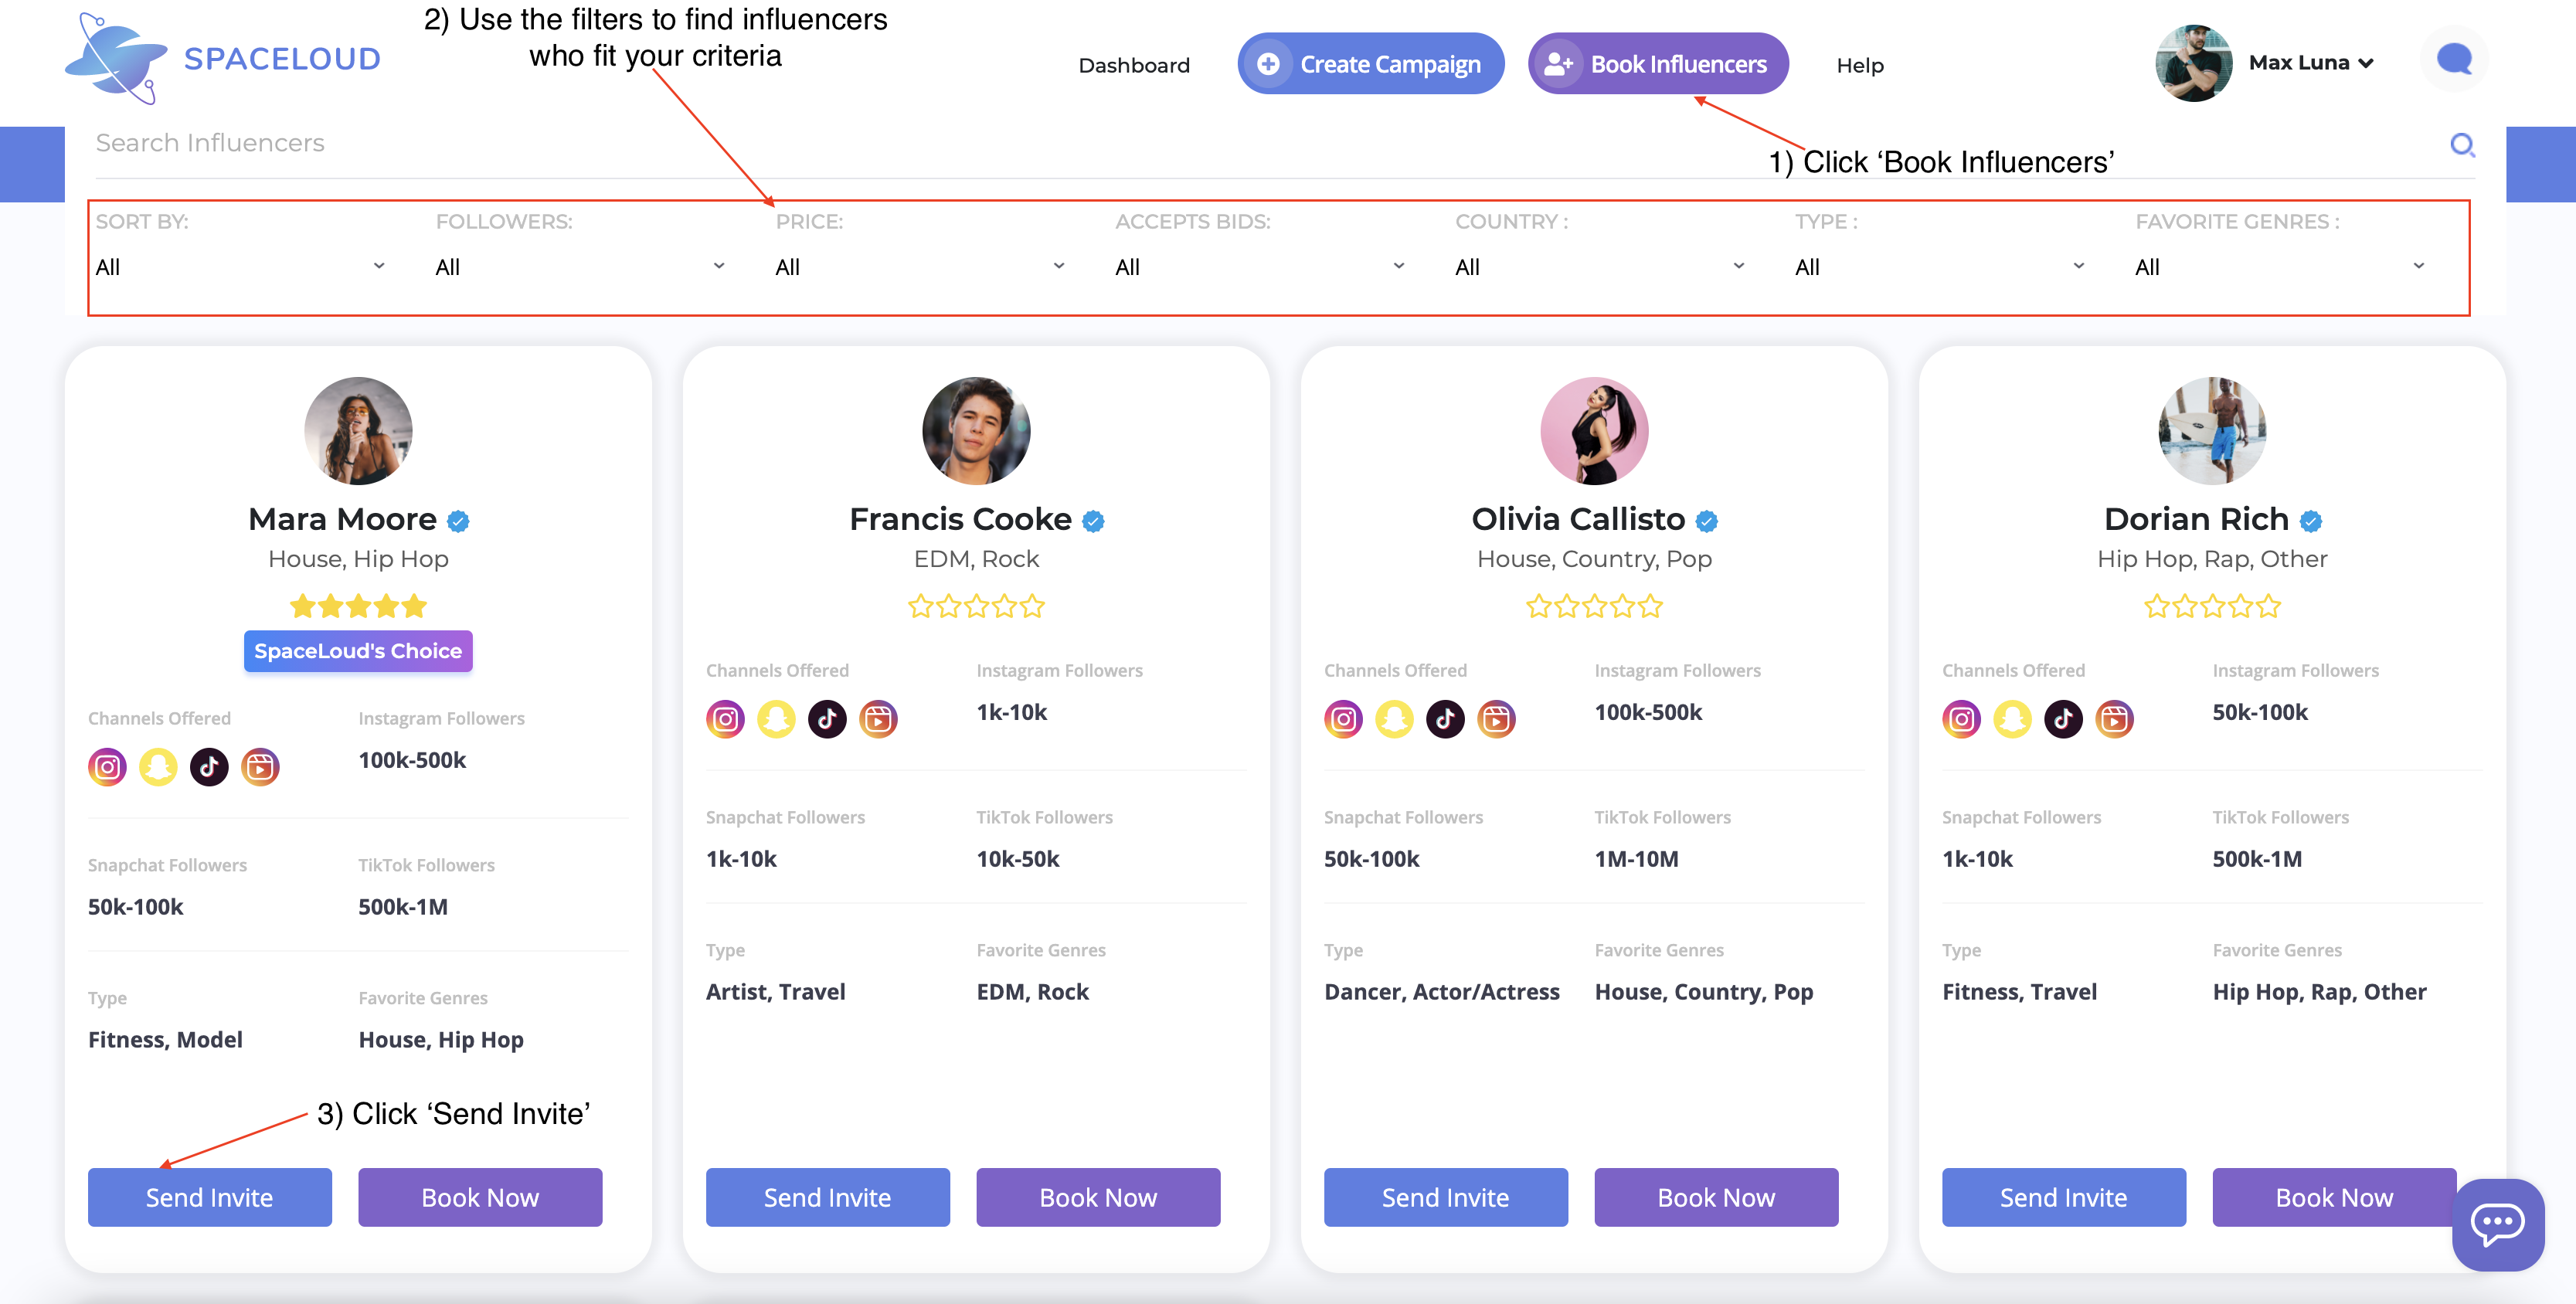Click Olivia Callisto's Snapchat channel icon
This screenshot has height=1304, width=2576.
tap(1394, 719)
